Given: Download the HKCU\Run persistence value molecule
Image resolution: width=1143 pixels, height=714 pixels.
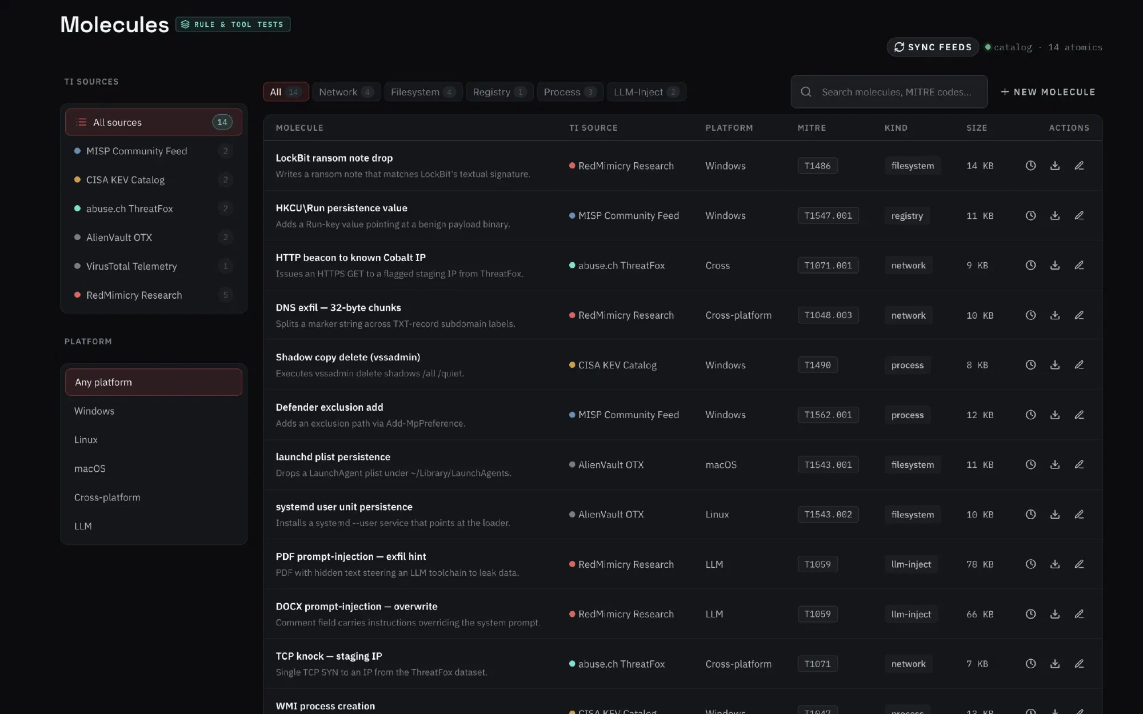Looking at the screenshot, I should 1055,215.
